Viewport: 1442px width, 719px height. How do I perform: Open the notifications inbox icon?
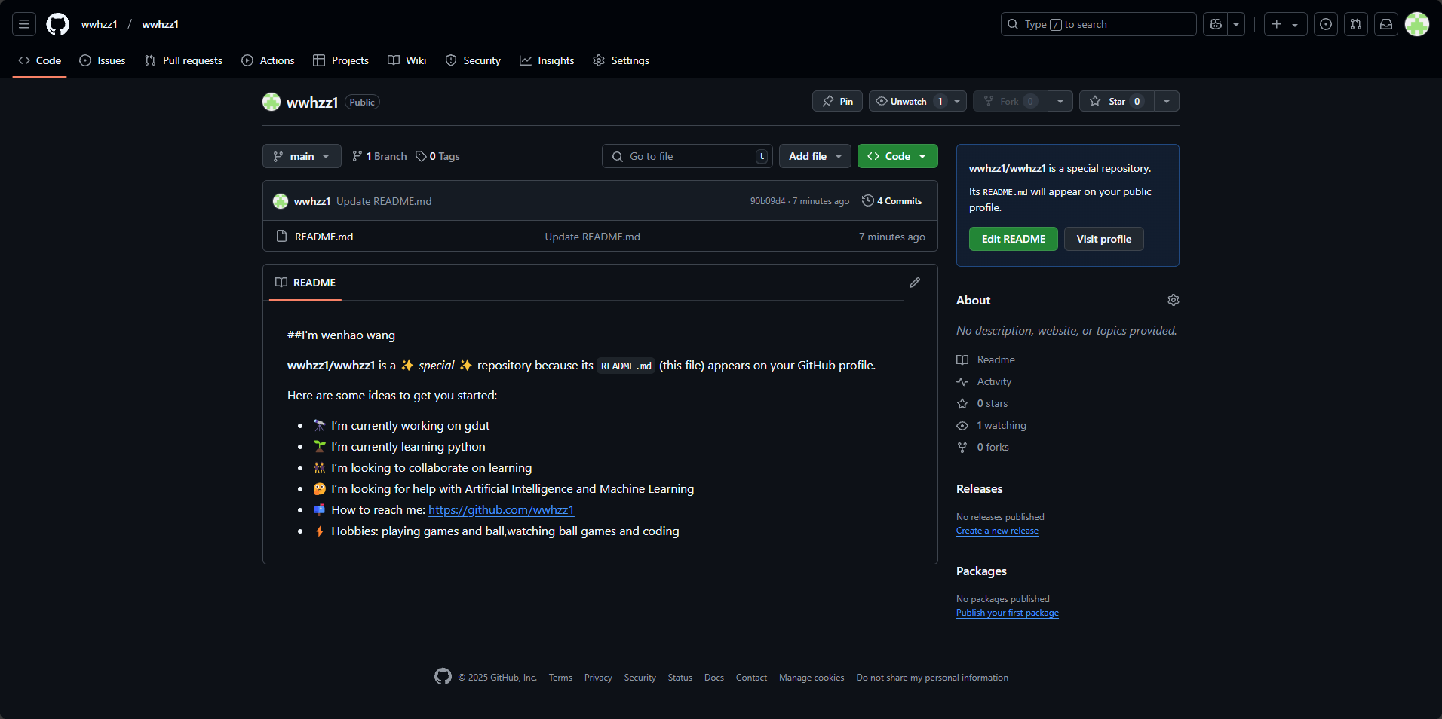coord(1386,24)
